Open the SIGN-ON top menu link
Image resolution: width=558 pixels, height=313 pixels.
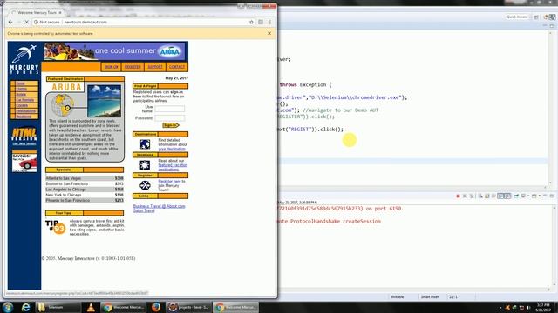point(111,67)
